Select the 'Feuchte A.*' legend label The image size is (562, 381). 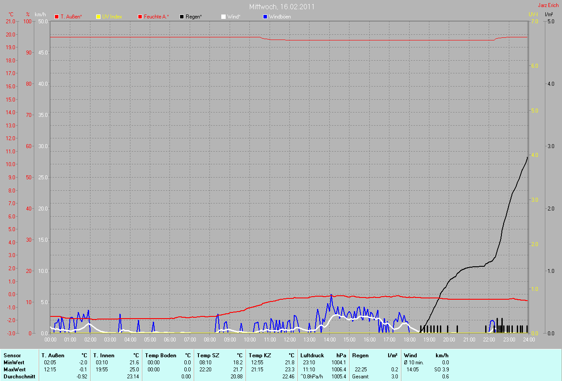156,17
